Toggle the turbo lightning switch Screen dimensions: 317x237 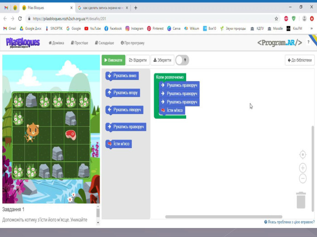point(182,60)
